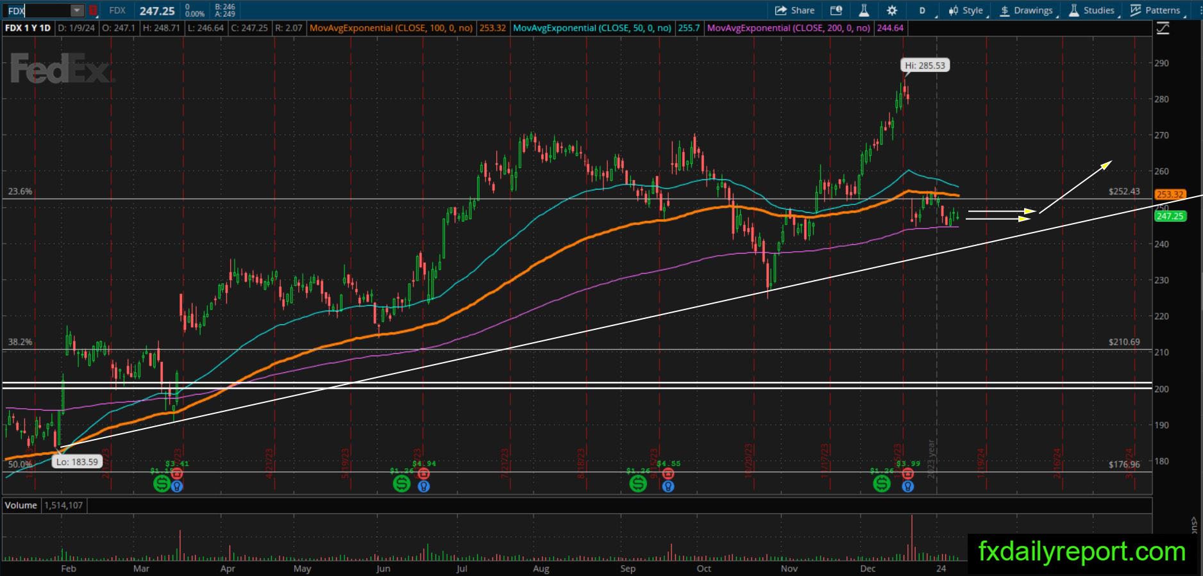Click the D: 1/9/24 date readout

click(76, 28)
